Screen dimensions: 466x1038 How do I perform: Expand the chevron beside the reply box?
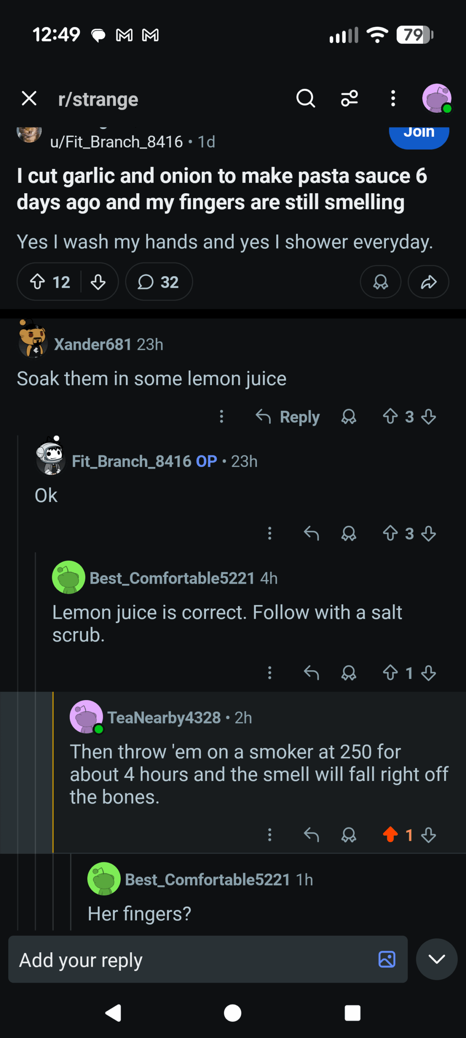tap(437, 960)
